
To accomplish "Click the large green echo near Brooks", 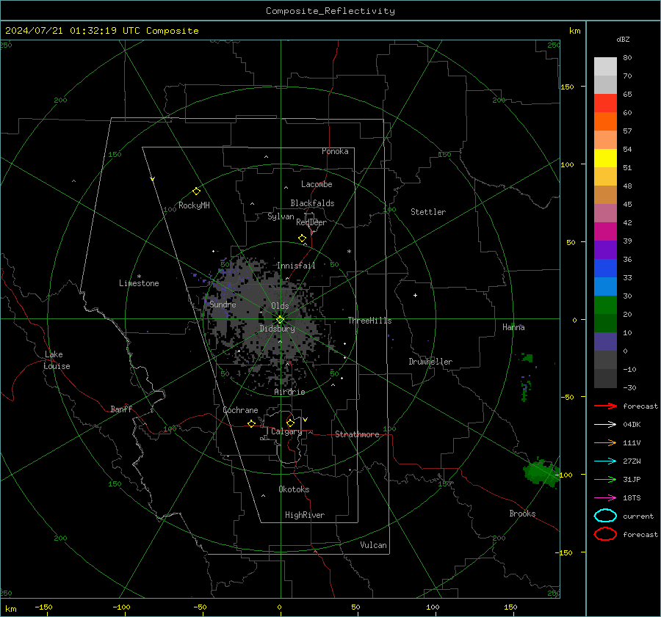I will [541, 472].
